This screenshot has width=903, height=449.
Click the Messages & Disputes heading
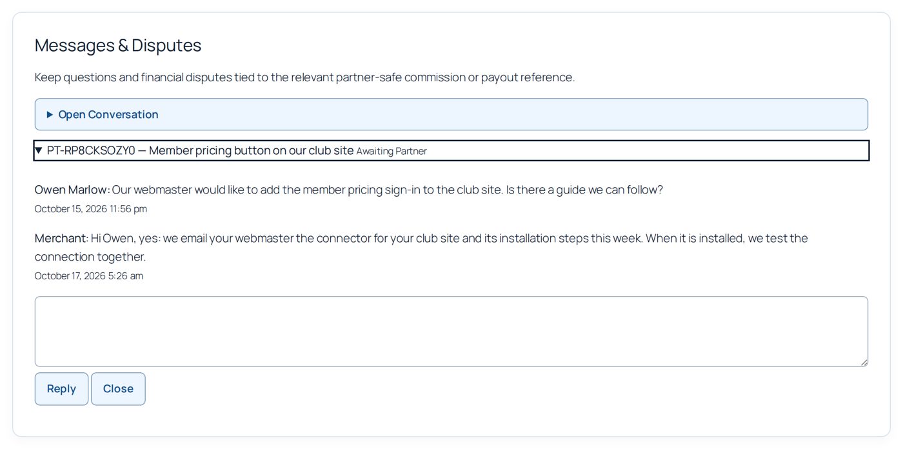coord(118,45)
